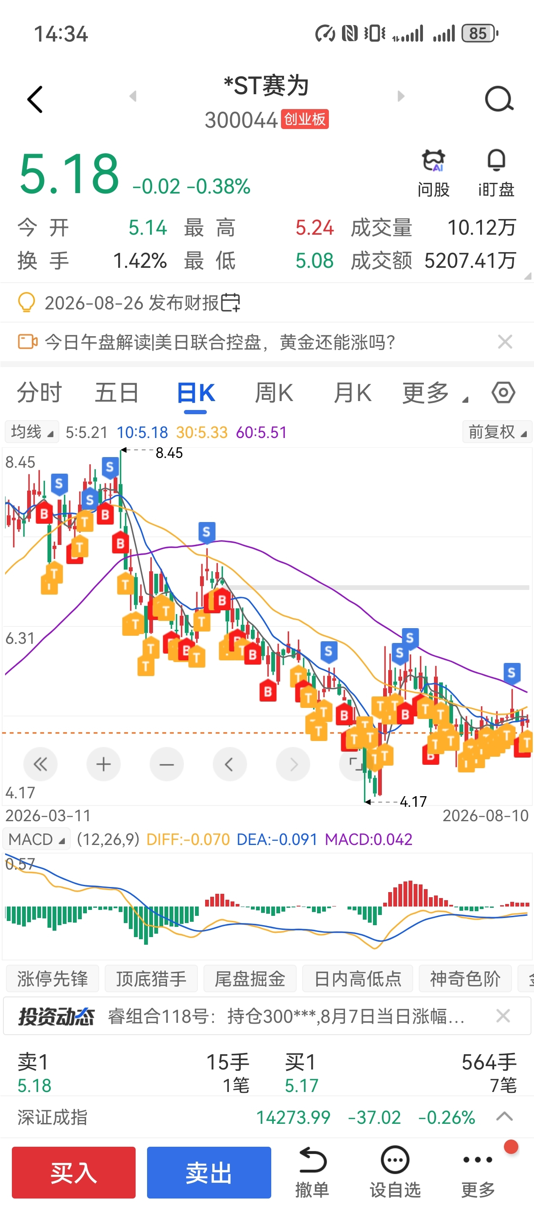The width and height of the screenshot is (534, 1207).
Task: Tap the 成交量 10.12万 value
Action: pyautogui.click(x=481, y=228)
